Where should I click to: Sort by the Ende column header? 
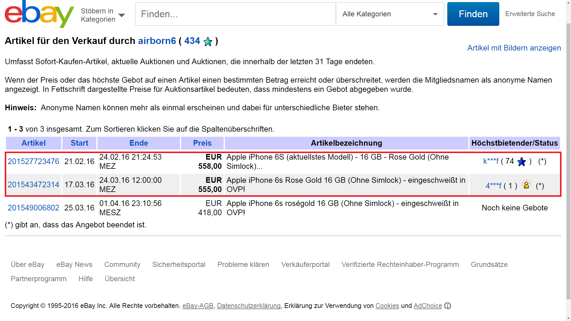[139, 143]
